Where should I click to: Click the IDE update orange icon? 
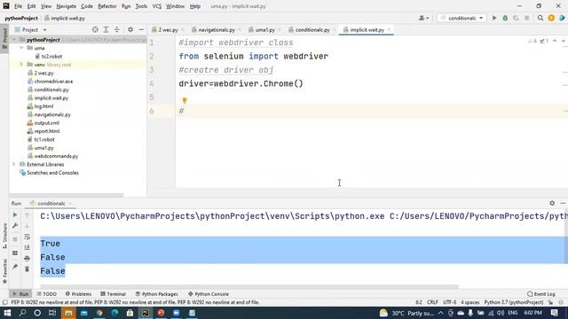tap(551, 18)
